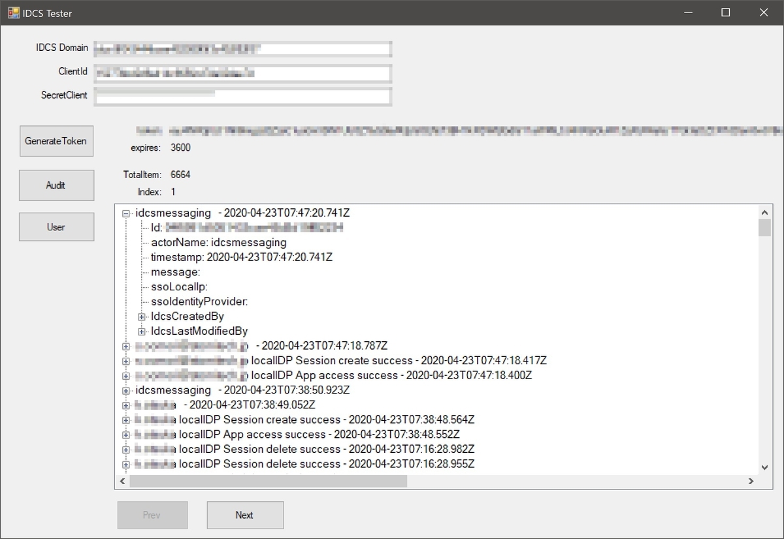The image size is (784, 539).
Task: Click the expires value 3600
Action: 181,147
